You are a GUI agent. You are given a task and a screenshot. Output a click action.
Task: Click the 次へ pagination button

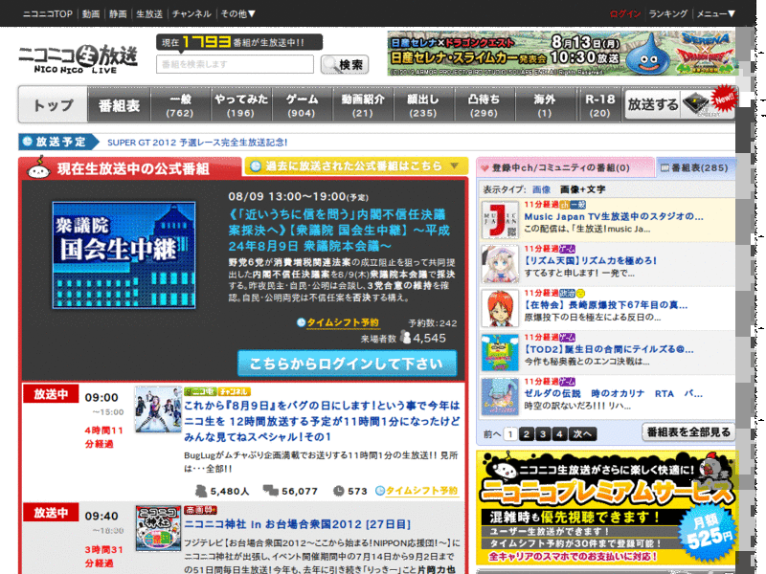pyautogui.click(x=582, y=434)
